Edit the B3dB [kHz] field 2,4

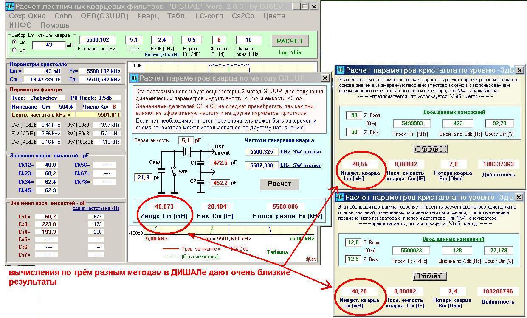click(x=162, y=40)
